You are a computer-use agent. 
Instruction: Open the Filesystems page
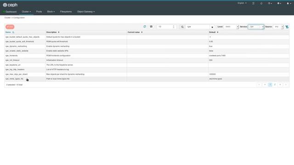[x=66, y=11]
